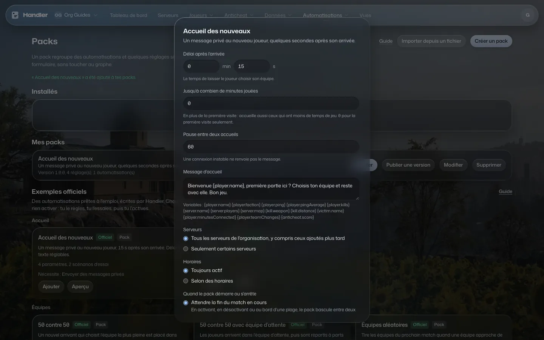Click the Officiel badge on Accueil des nouveaux example
Image resolution: width=544 pixels, height=340 pixels.
[x=105, y=238]
